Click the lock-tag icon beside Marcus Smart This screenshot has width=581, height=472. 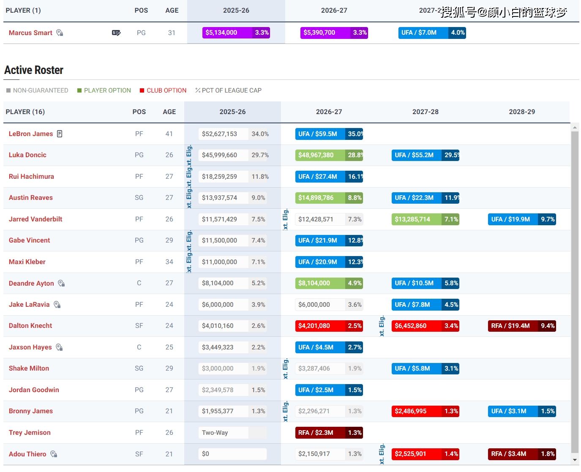[60, 33]
